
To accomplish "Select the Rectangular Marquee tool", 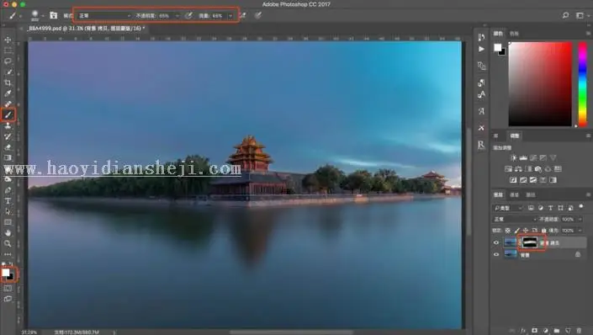I will point(8,51).
